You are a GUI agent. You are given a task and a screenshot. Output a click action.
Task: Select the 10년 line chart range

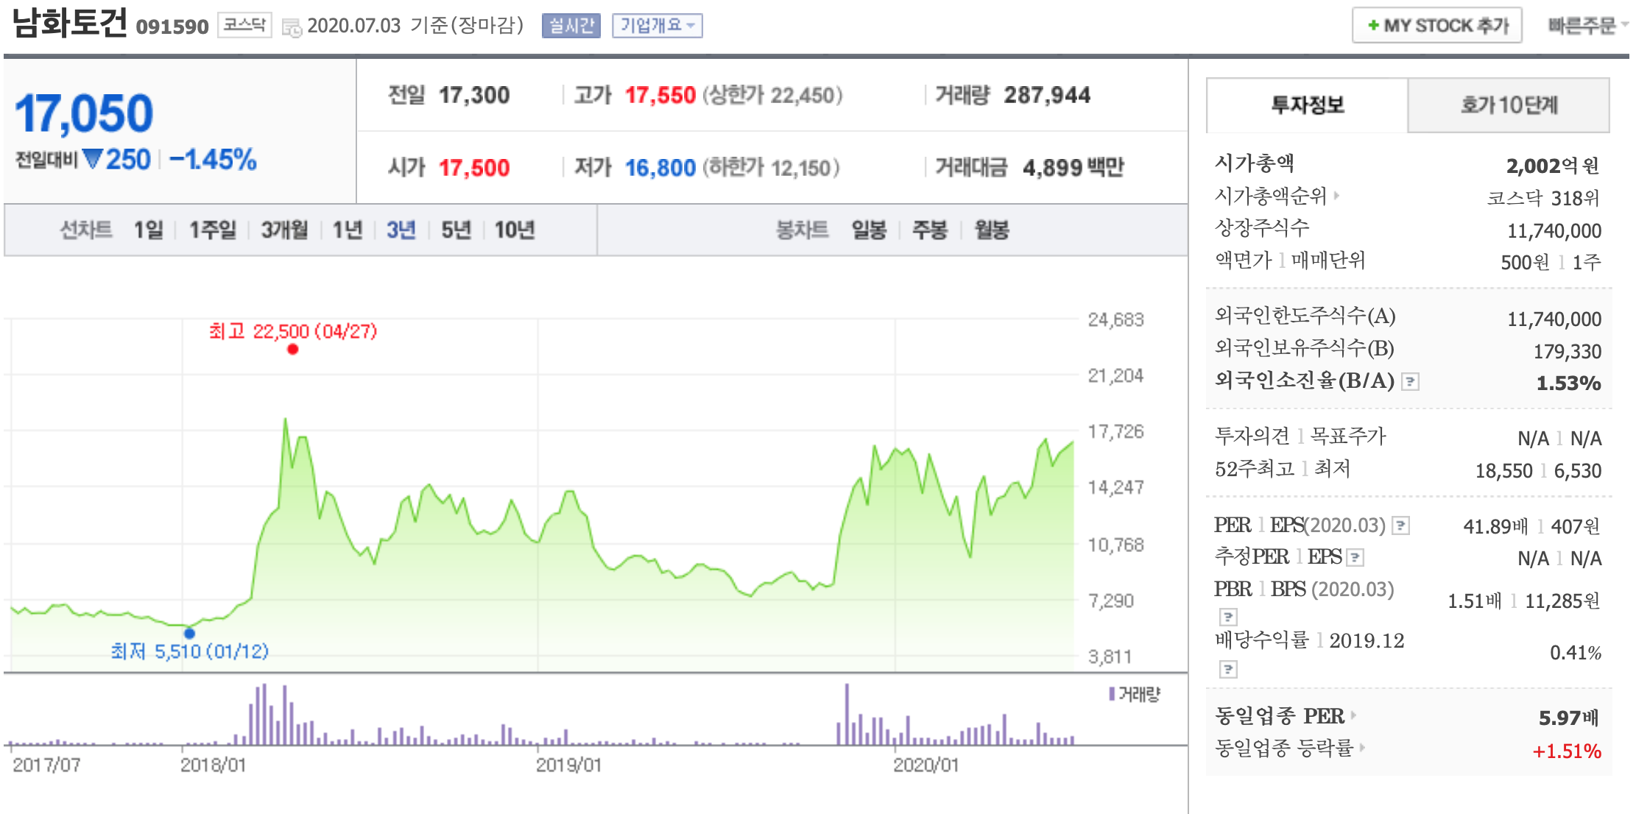point(515,230)
